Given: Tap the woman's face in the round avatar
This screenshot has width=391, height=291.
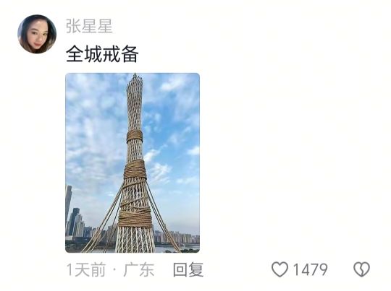Looking at the screenshot, I should click(38, 38).
